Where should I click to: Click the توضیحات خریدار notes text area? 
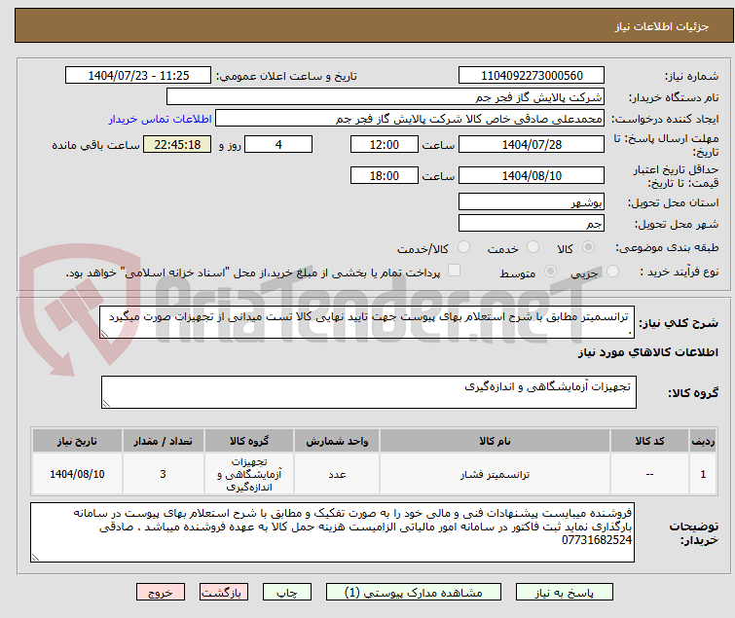point(332,532)
